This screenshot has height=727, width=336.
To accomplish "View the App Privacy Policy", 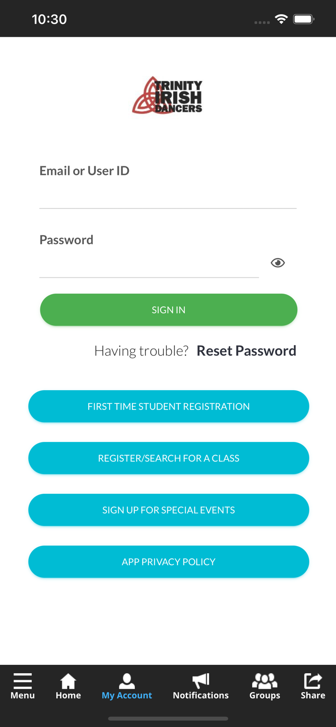I will (168, 562).
